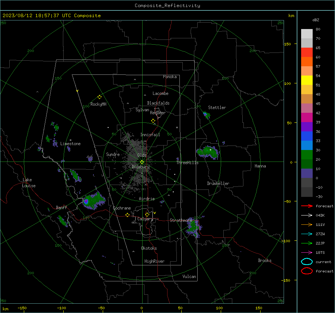
Task: Click the dBZ legend heading
Action: pos(316,20)
